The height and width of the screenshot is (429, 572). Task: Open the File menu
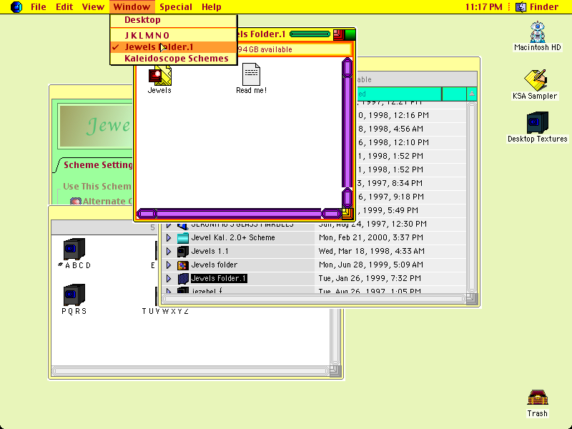[39, 7]
